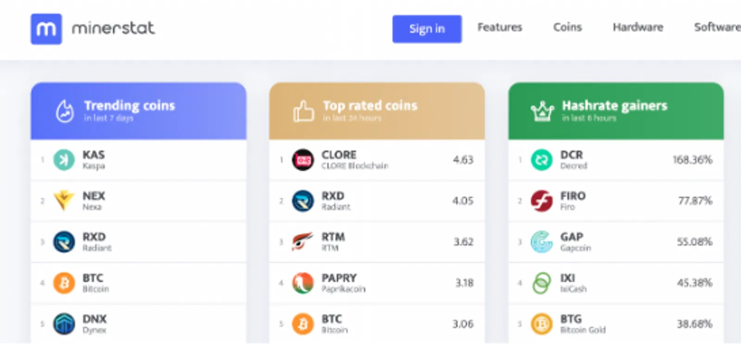Open the Coins menu
This screenshot has height=344, width=741.
[567, 27]
